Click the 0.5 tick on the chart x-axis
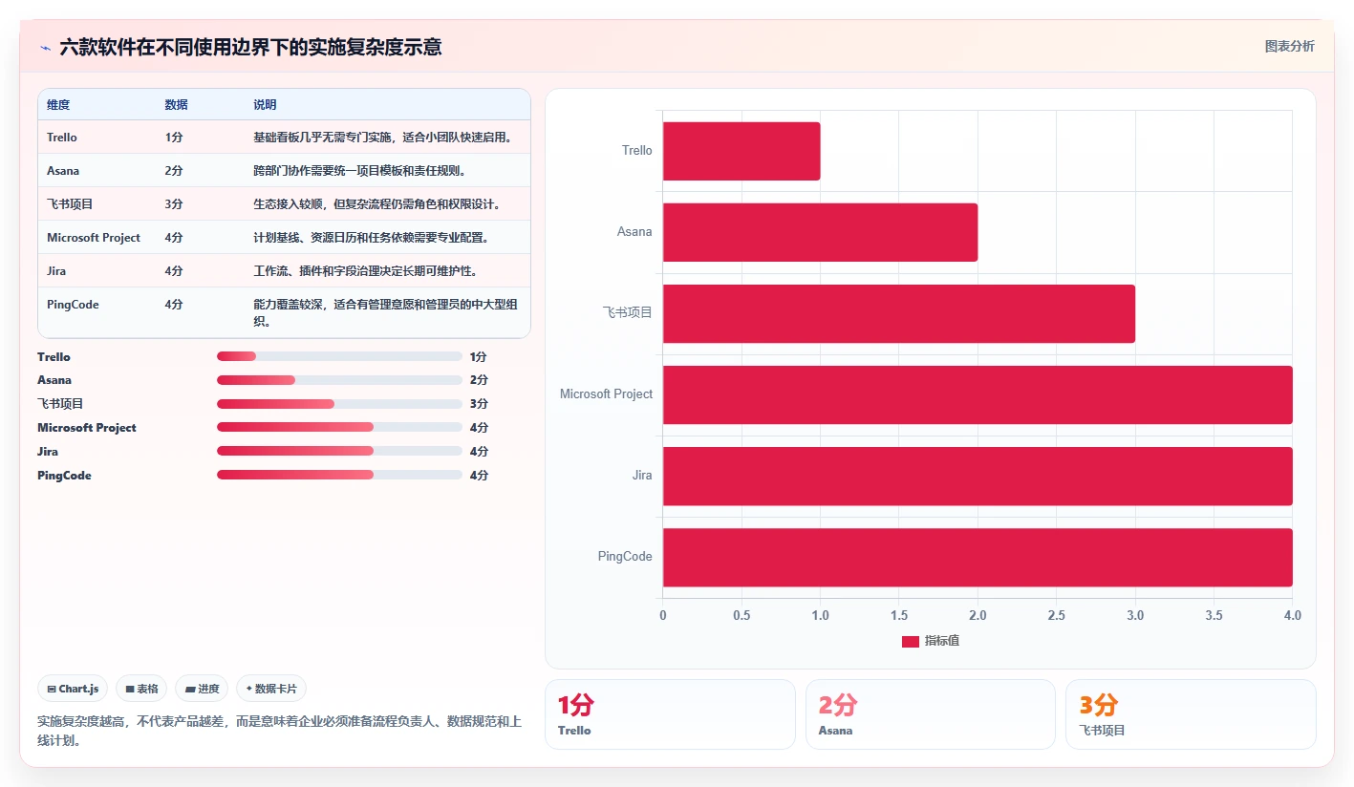Screen dimensions: 1354x787 pos(741,616)
